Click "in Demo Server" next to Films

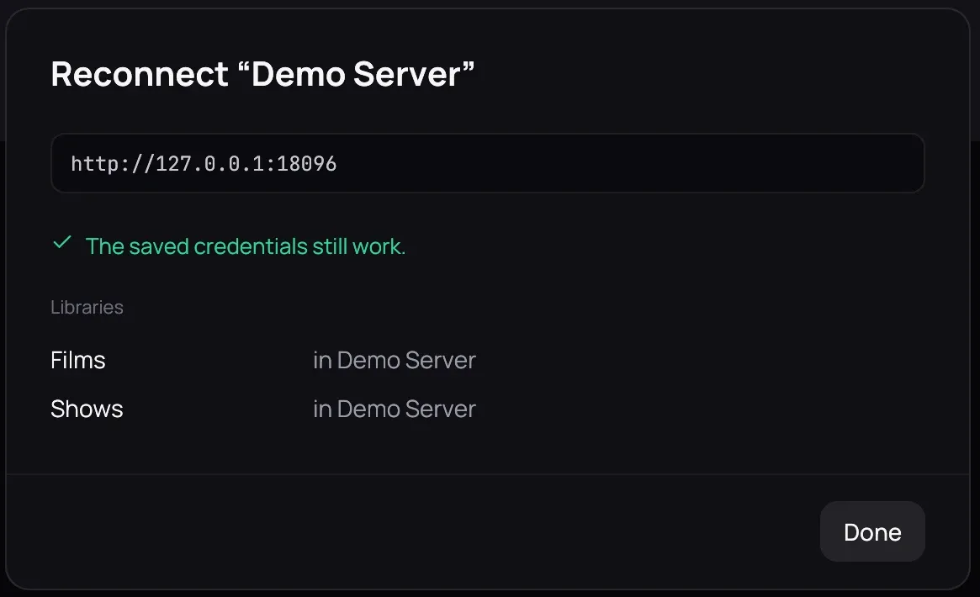coord(395,361)
